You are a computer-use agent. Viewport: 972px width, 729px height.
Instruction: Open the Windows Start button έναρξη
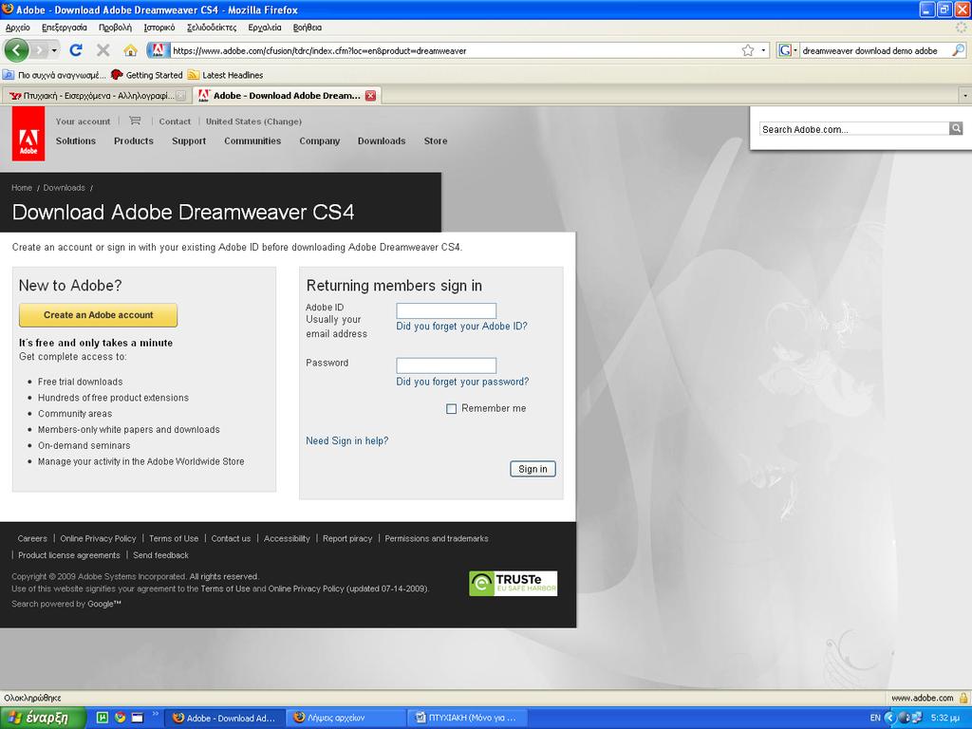point(43,718)
